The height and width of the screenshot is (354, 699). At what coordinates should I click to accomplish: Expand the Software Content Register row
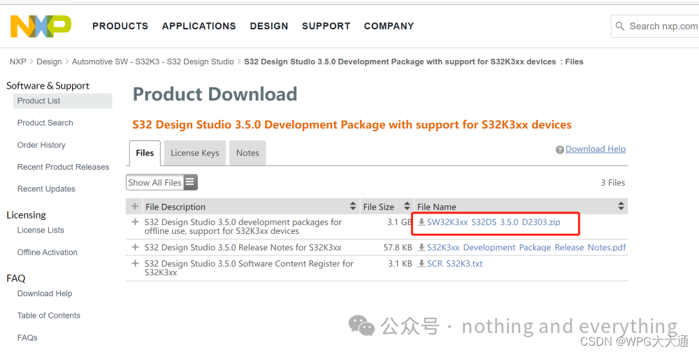pos(135,263)
